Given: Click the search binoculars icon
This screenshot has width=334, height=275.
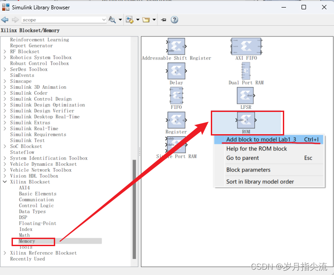Looking at the screenshot, I should click(x=112, y=20).
